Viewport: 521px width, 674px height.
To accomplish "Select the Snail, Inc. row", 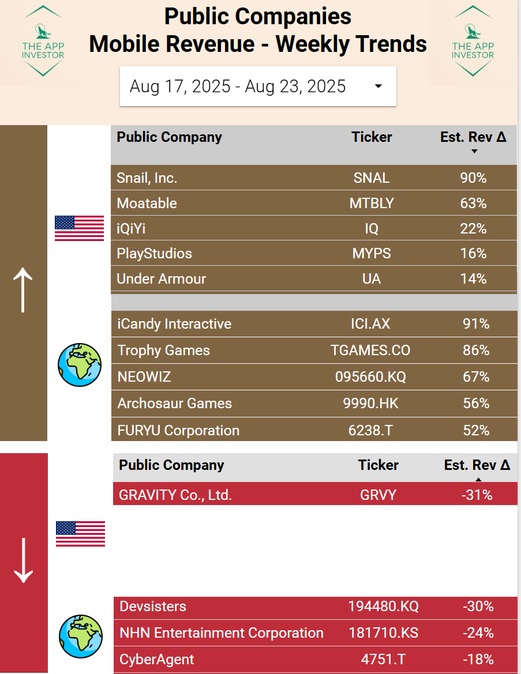I will point(314,178).
